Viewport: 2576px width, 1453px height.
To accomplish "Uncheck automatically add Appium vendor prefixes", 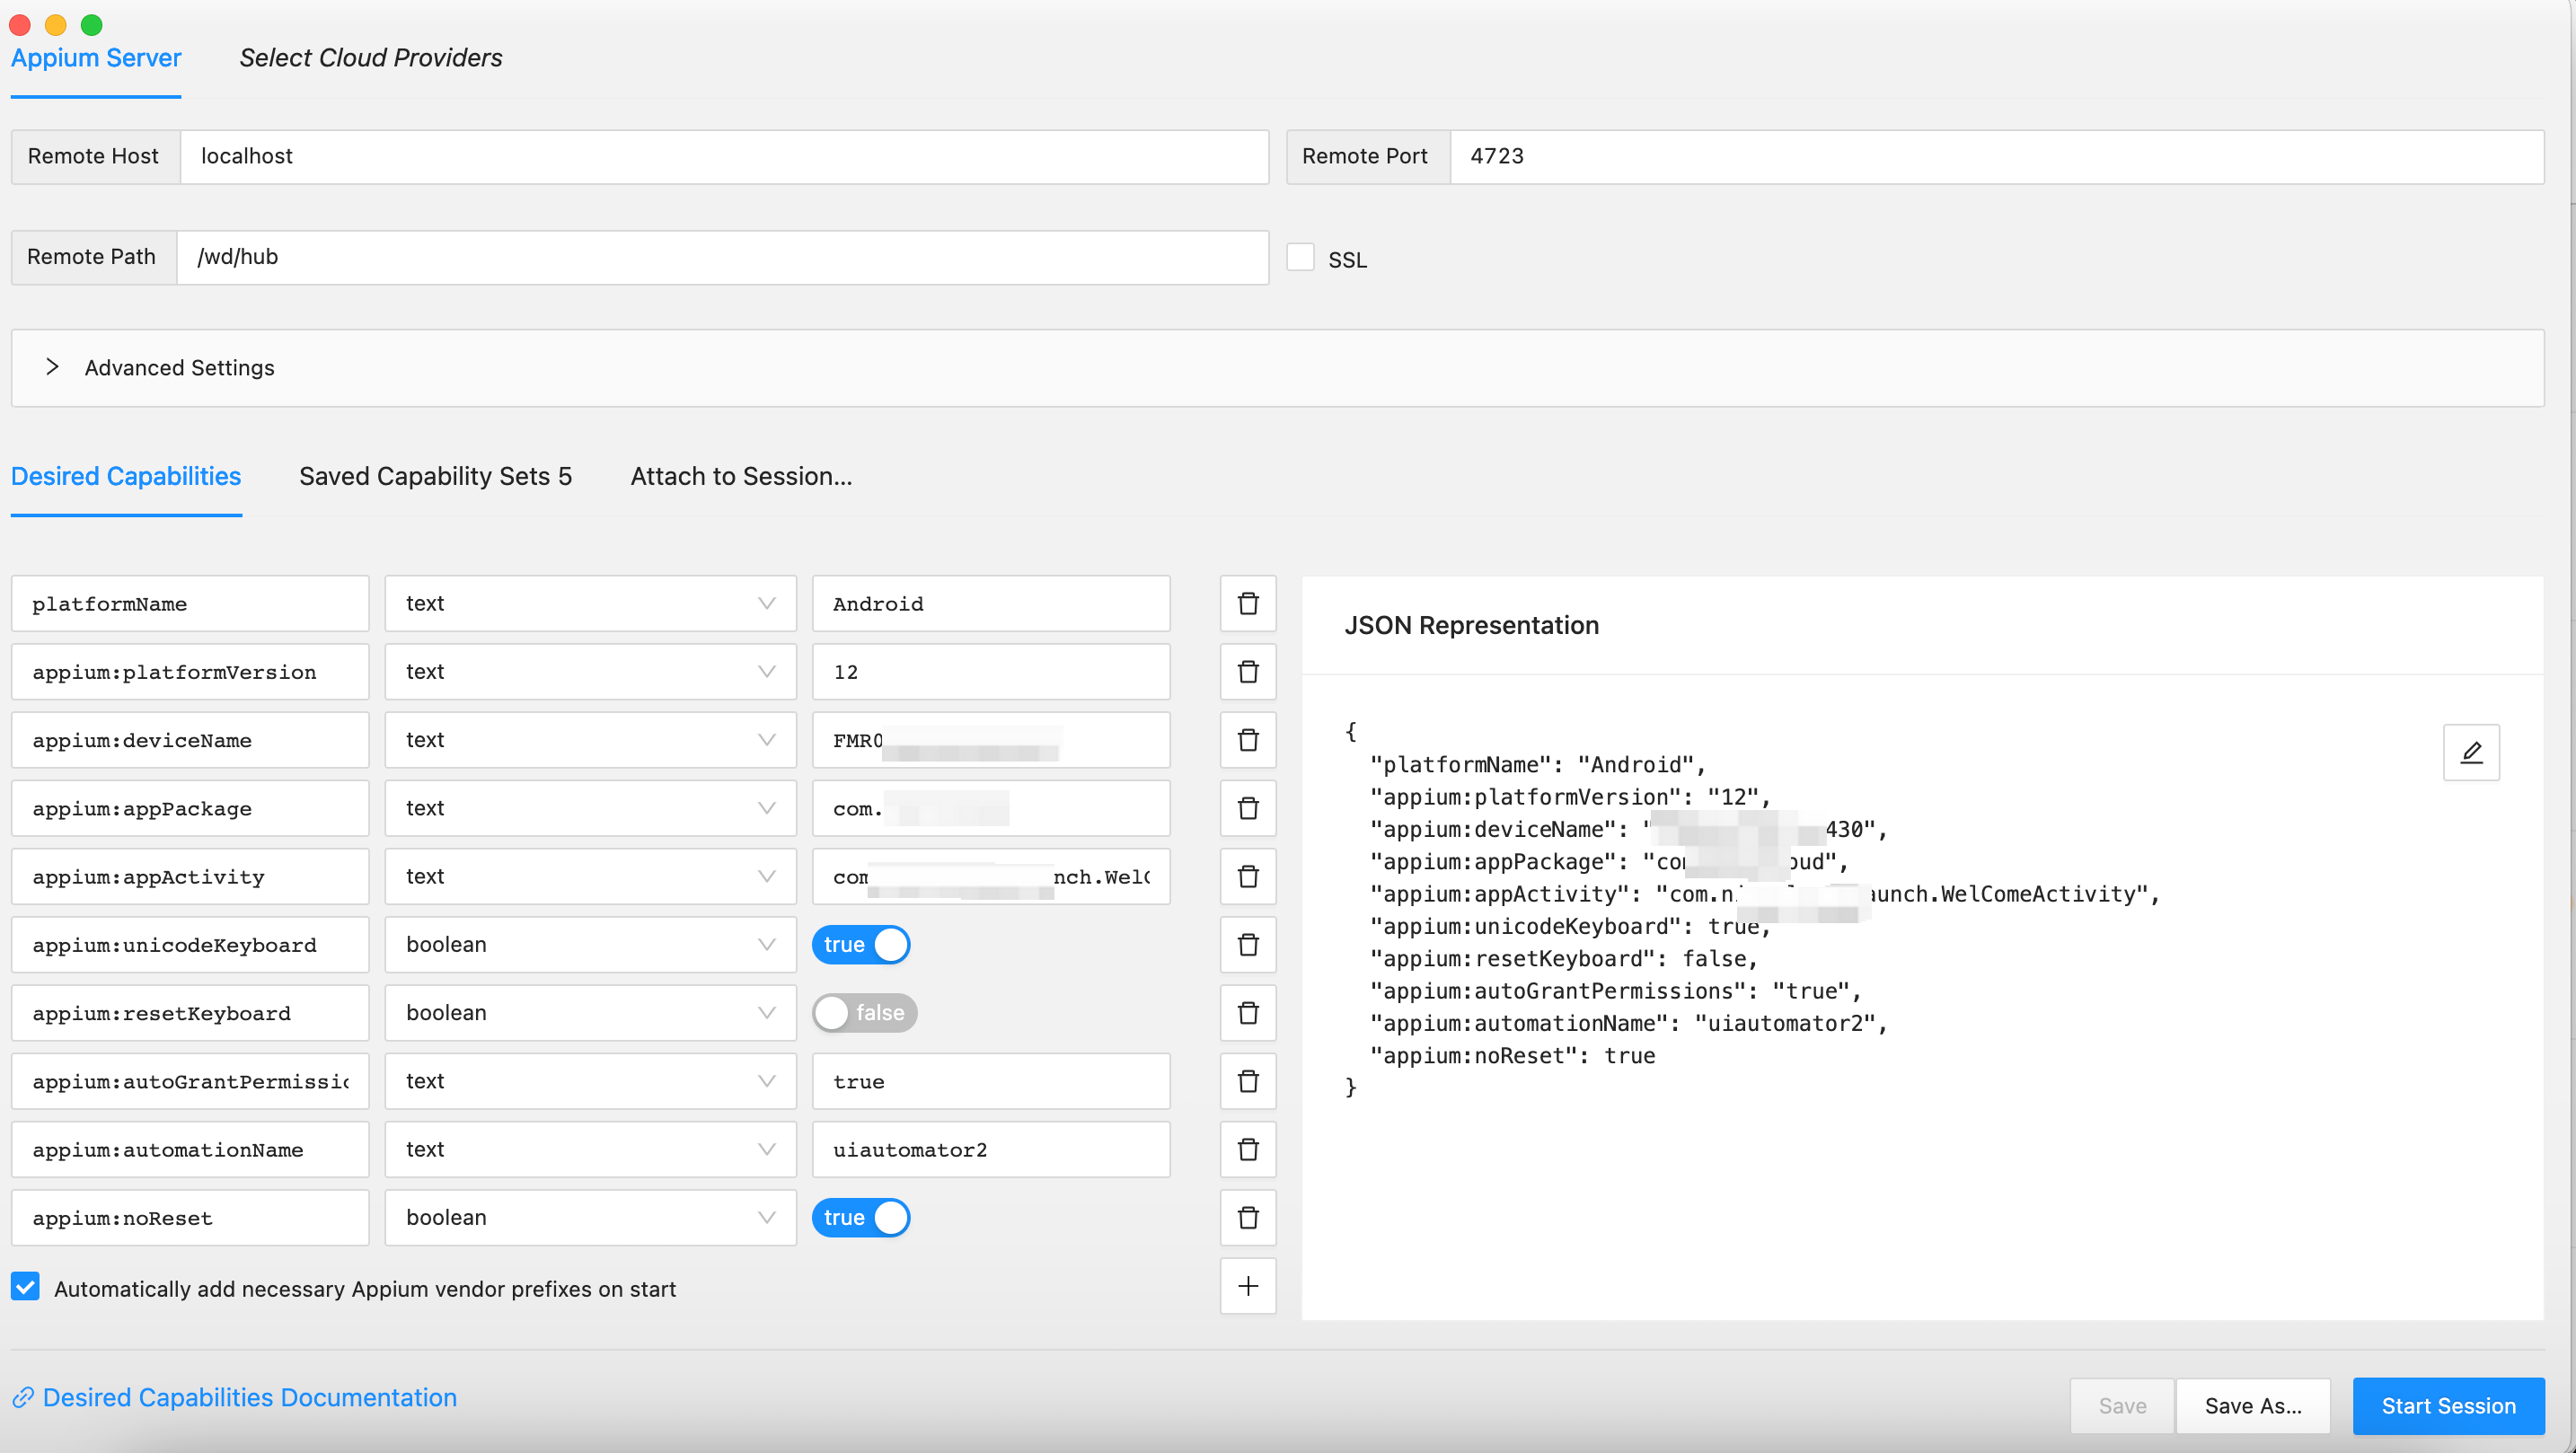I will point(26,1287).
